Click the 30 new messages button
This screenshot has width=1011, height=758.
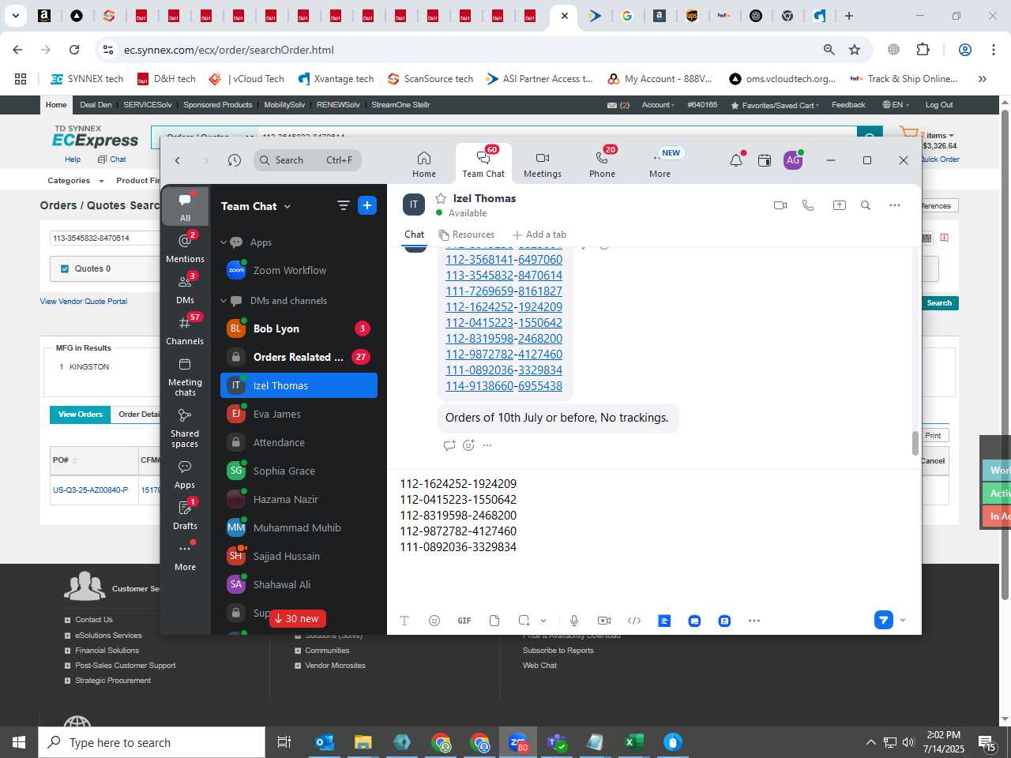coord(298,619)
